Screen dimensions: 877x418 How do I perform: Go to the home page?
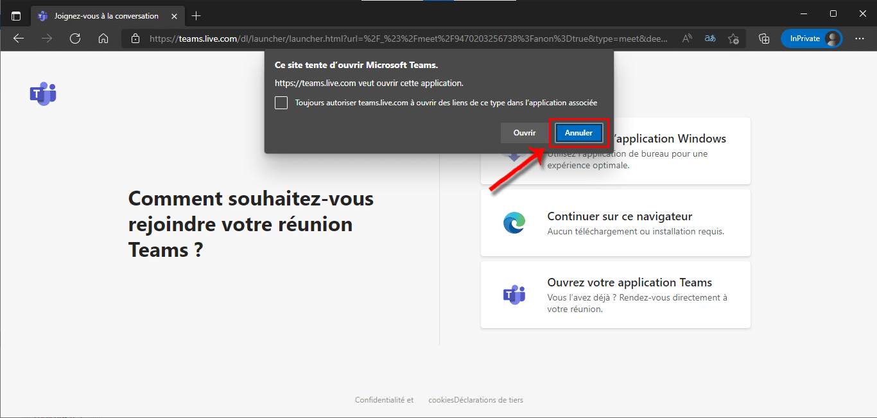[x=103, y=39]
